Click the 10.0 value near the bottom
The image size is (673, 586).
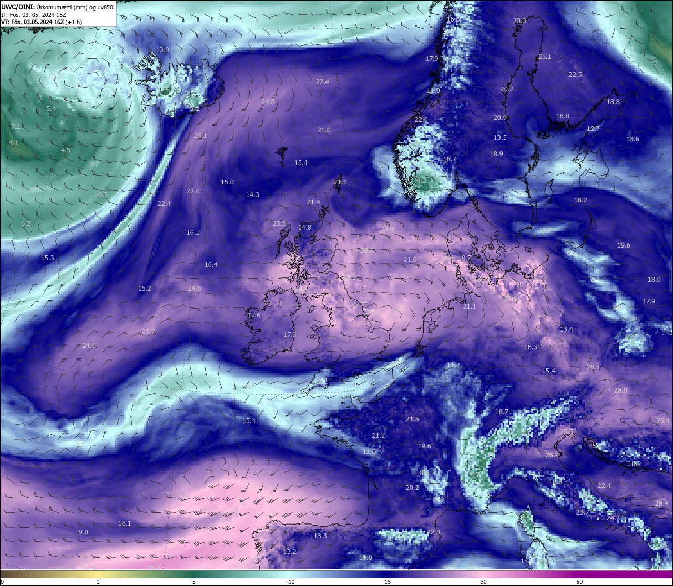click(365, 558)
